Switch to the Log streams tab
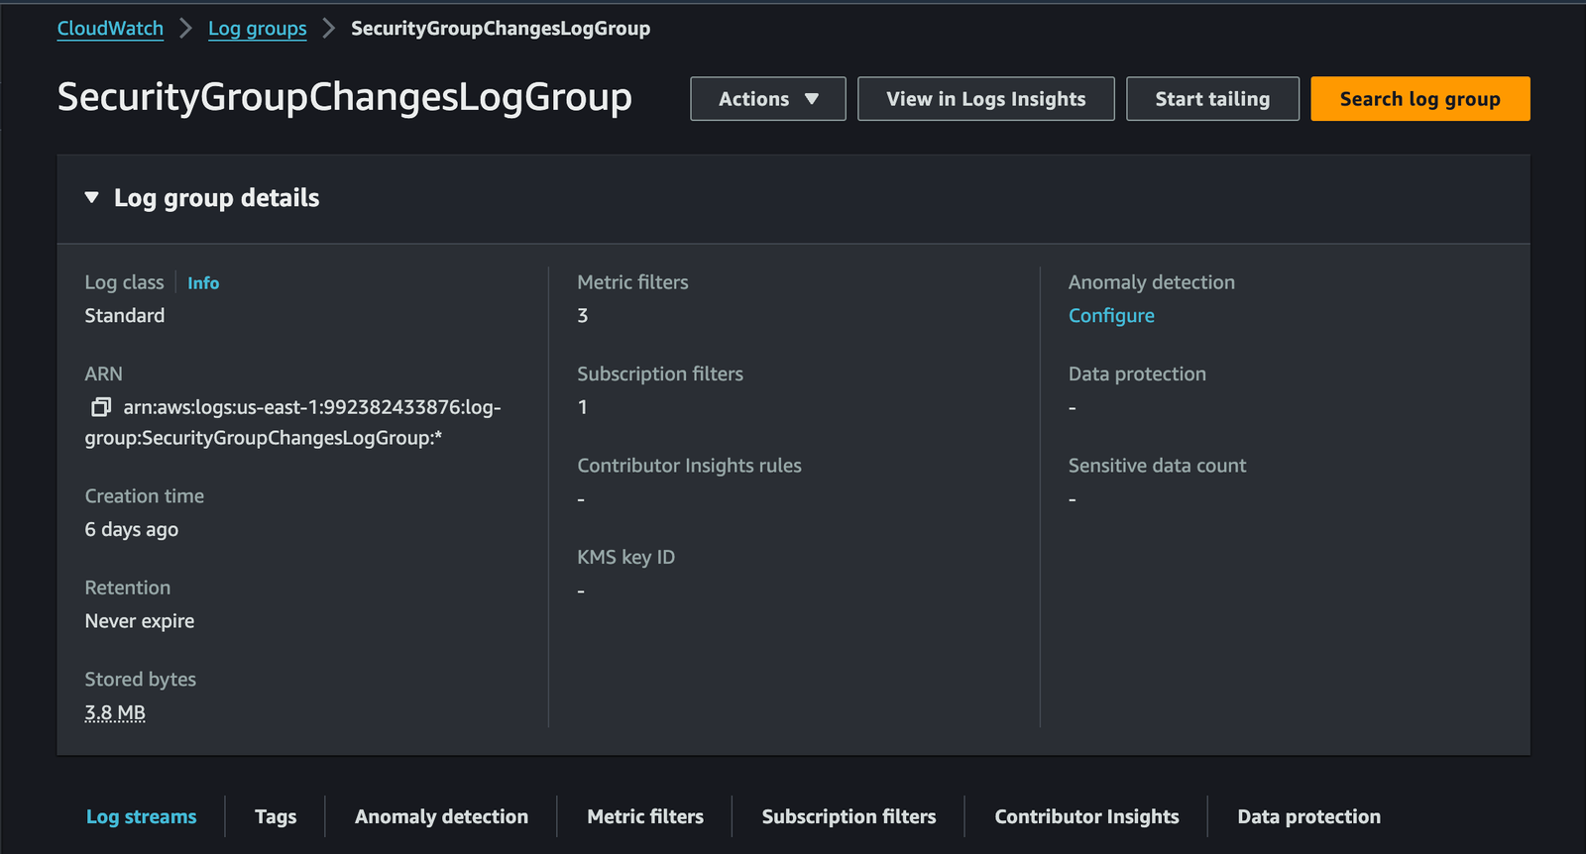The image size is (1586, 854). tap(141, 817)
